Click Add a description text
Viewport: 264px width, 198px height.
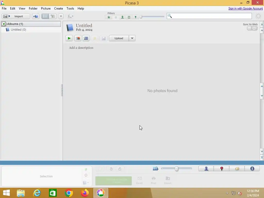tap(81, 48)
